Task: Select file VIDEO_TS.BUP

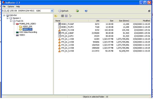Action: coord(67,24)
